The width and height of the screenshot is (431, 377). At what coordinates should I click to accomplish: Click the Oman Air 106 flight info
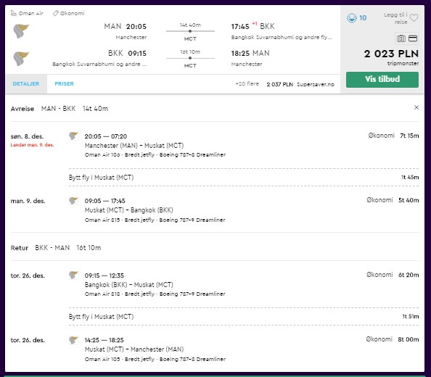coord(155,155)
